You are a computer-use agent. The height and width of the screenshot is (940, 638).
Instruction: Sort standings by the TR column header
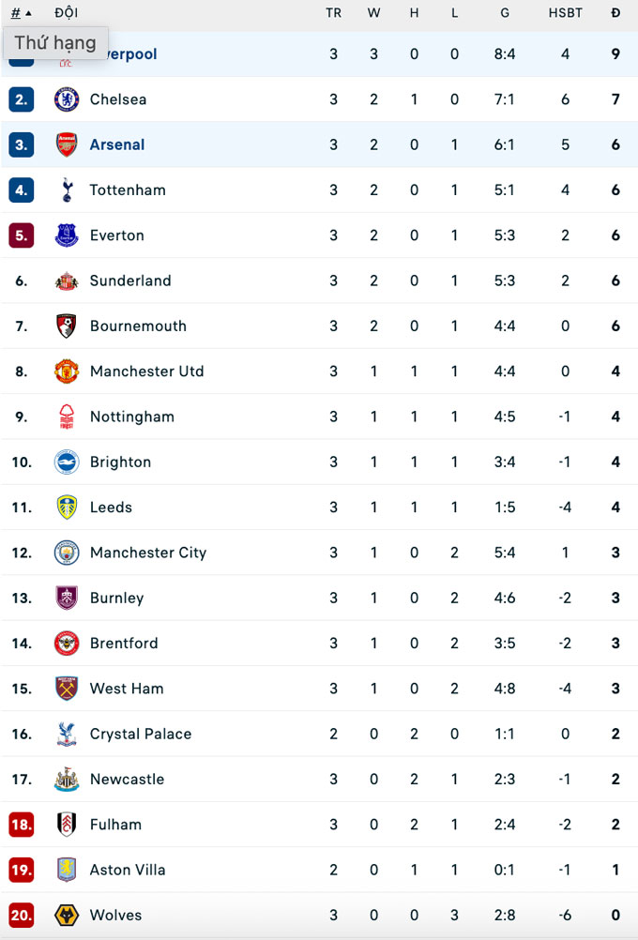tap(333, 13)
